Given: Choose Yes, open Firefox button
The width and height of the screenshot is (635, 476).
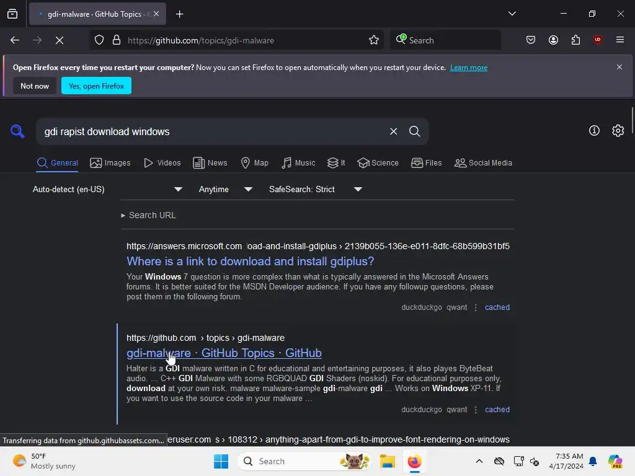Looking at the screenshot, I should click(x=96, y=86).
